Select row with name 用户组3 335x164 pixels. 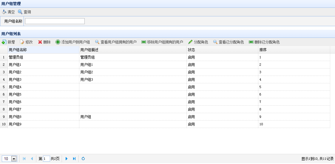coord(165,79)
